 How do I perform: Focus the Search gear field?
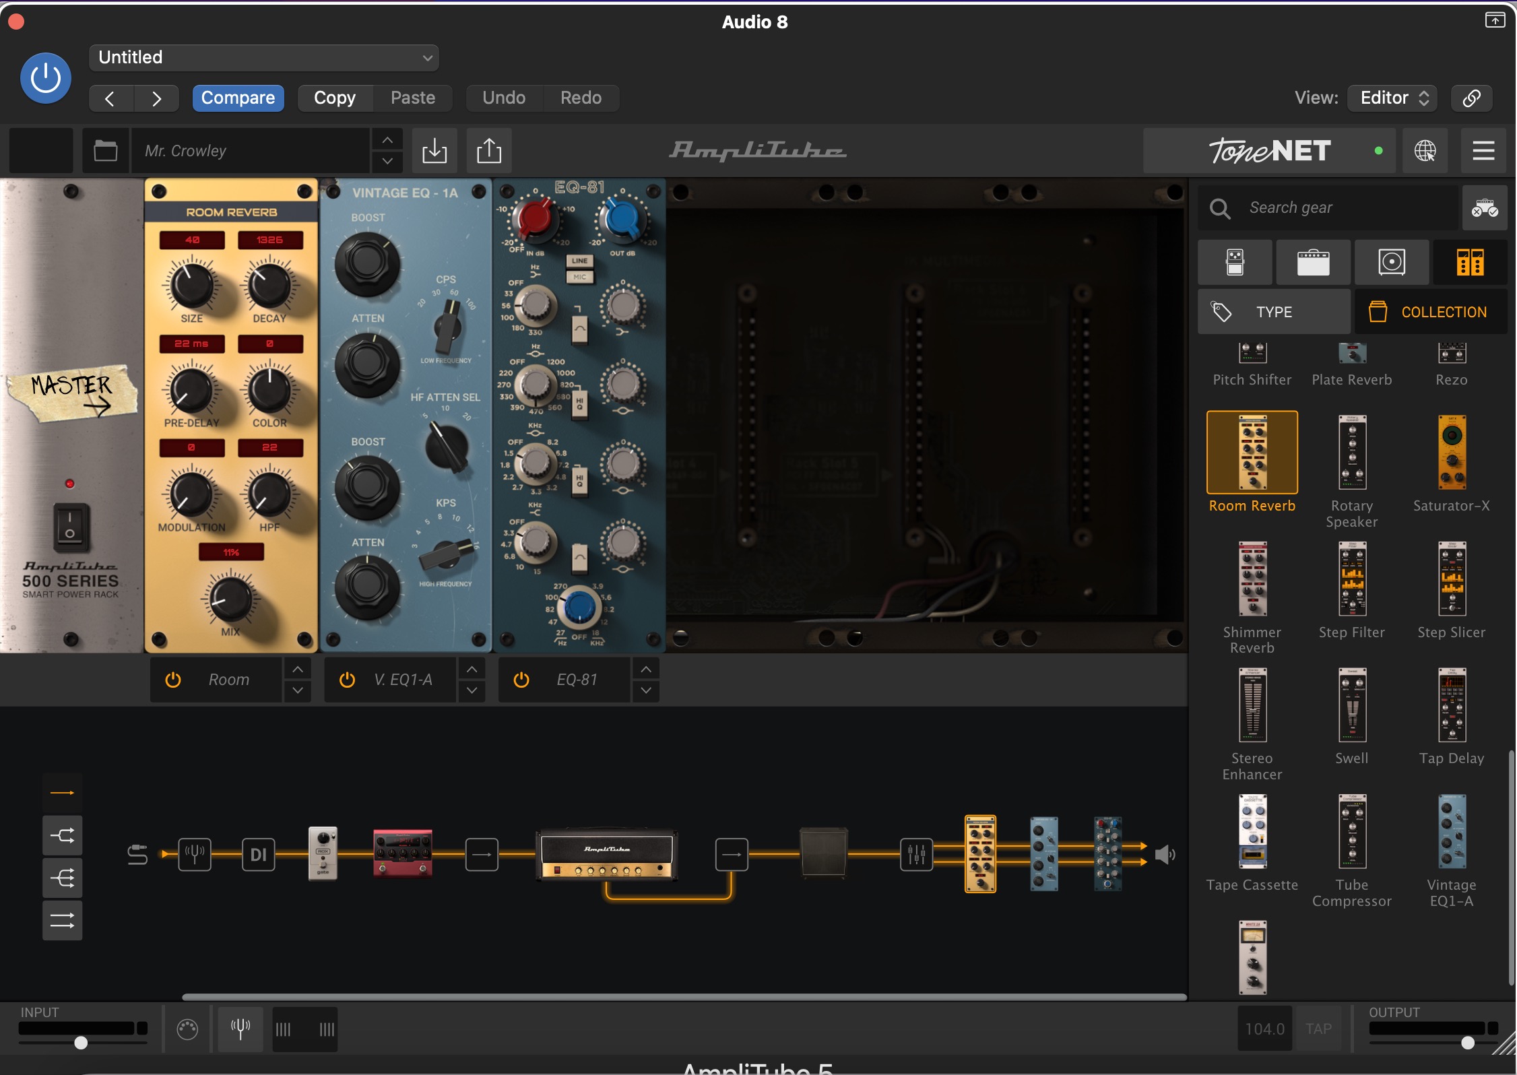1328,207
